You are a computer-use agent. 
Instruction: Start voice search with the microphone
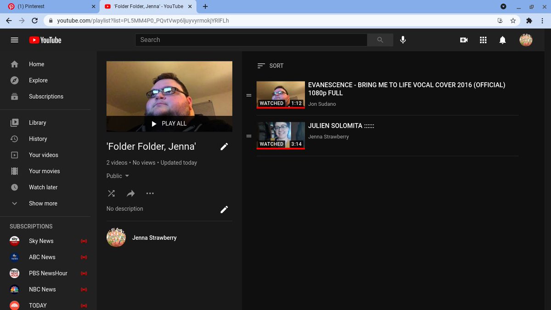pyautogui.click(x=403, y=40)
